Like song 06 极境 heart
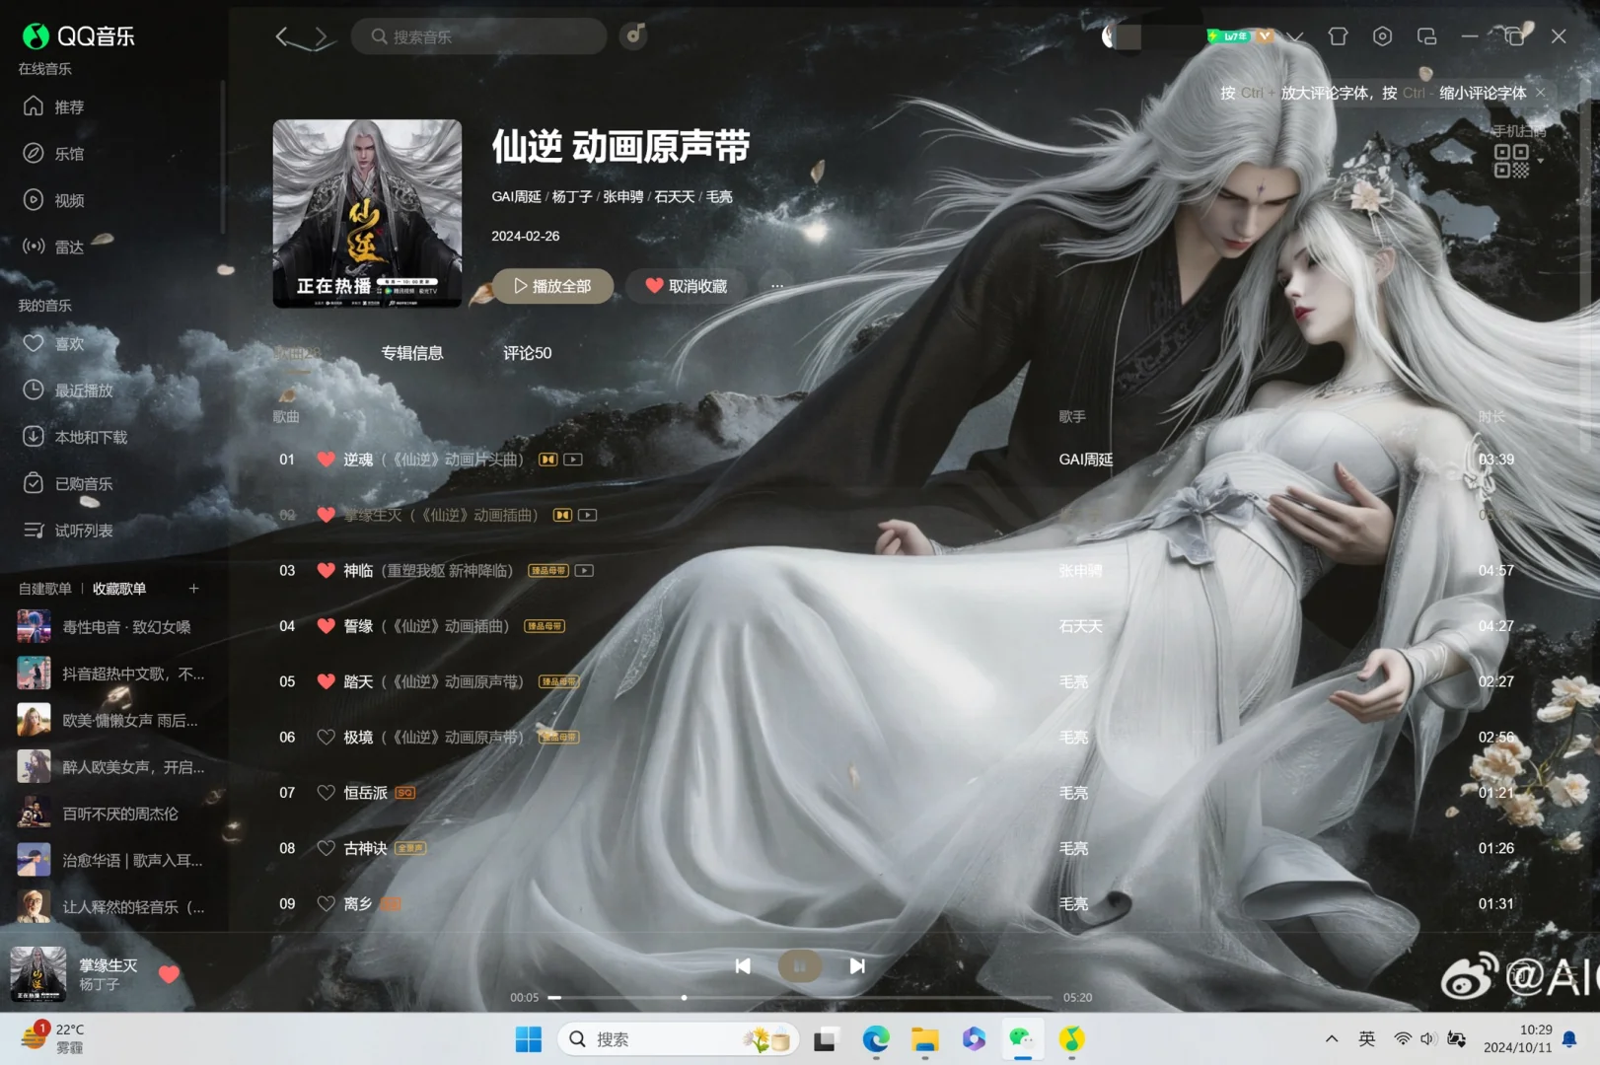Image resolution: width=1600 pixels, height=1065 pixels. 327,737
